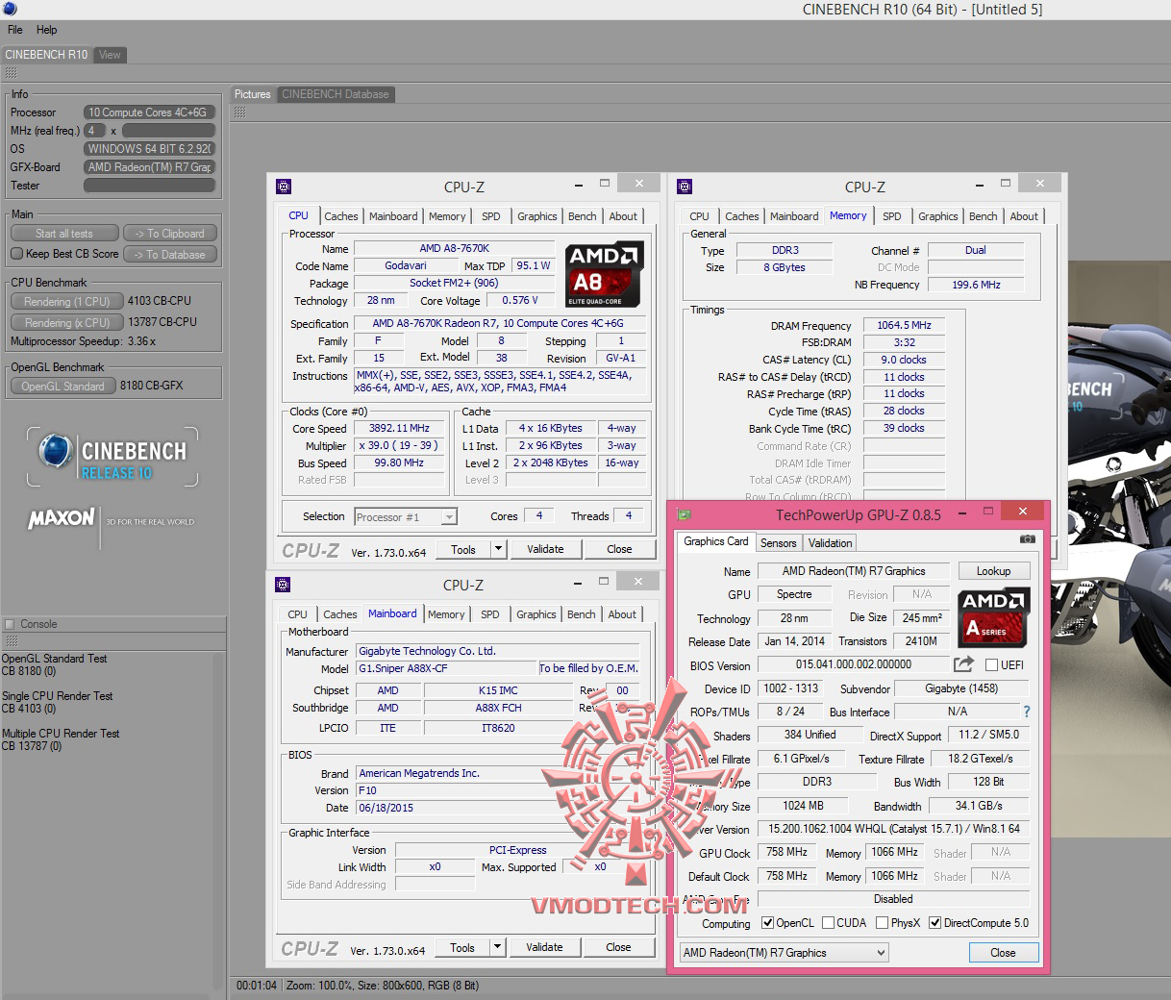This screenshot has width=1171, height=1000.
Task: Click the AMD A8 logo in CPU-Z
Action: (604, 274)
